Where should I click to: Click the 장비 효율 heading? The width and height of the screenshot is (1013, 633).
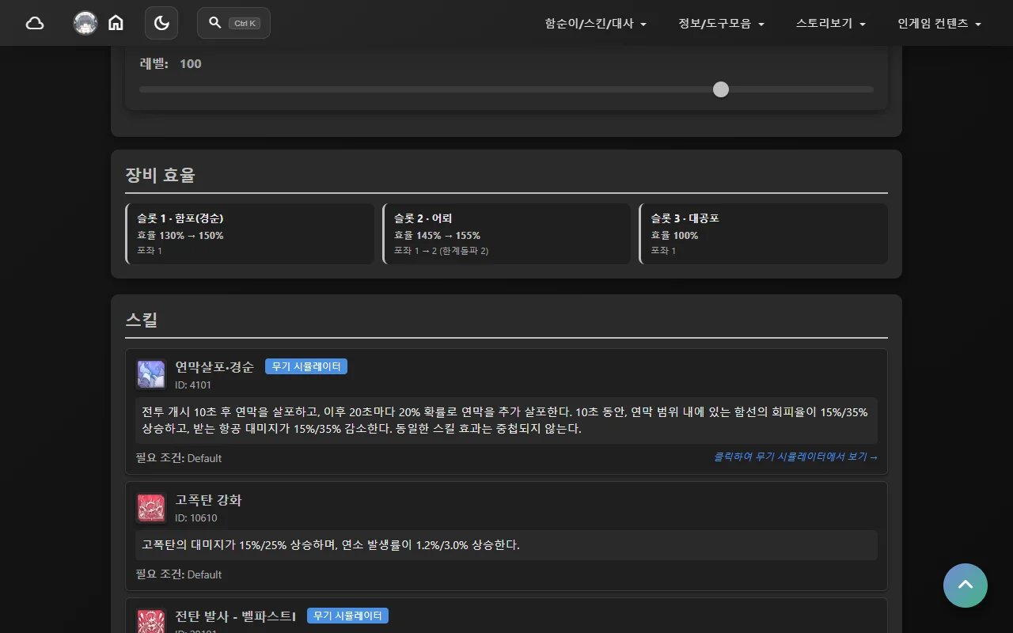pos(160,175)
